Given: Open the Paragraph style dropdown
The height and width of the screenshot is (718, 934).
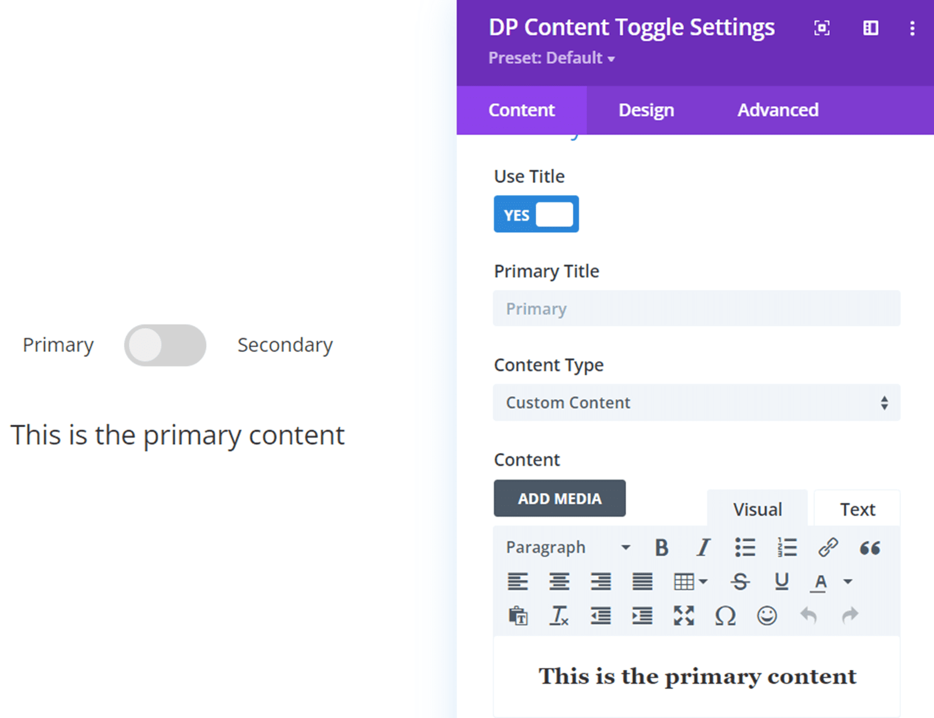Looking at the screenshot, I should [567, 547].
